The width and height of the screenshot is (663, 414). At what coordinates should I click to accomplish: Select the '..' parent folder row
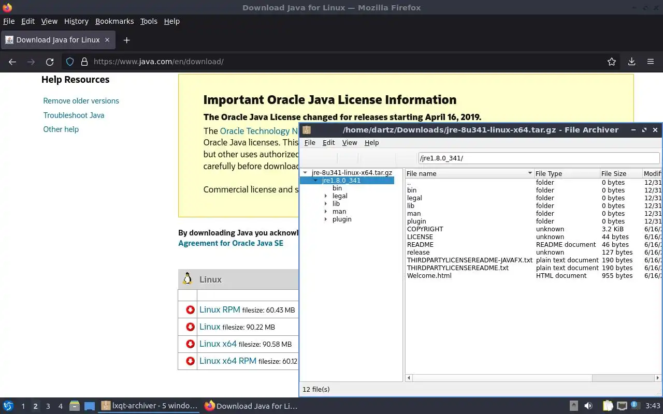534,183
